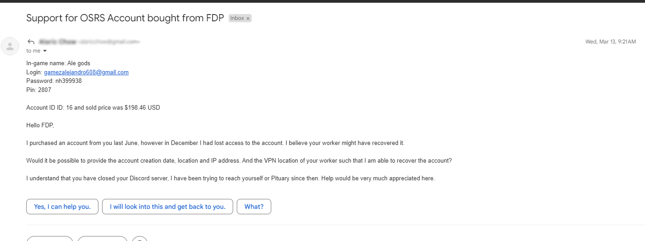
Task: Click the "Hello FDP," greeting line
Action: pos(40,125)
